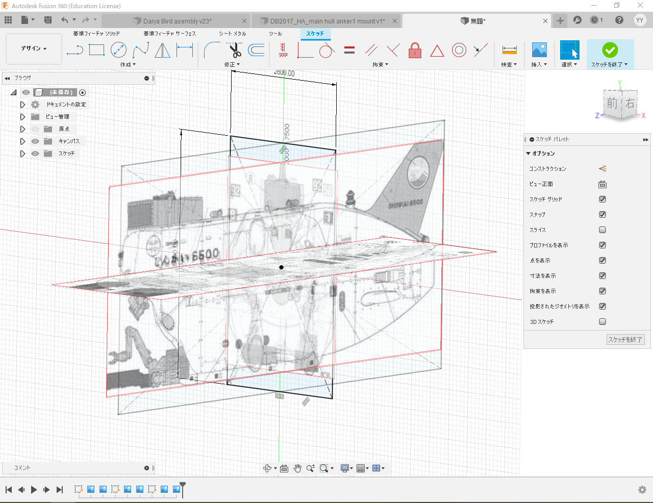Collapse the オプション section
Image resolution: width=653 pixels, height=503 pixels.
(529, 154)
